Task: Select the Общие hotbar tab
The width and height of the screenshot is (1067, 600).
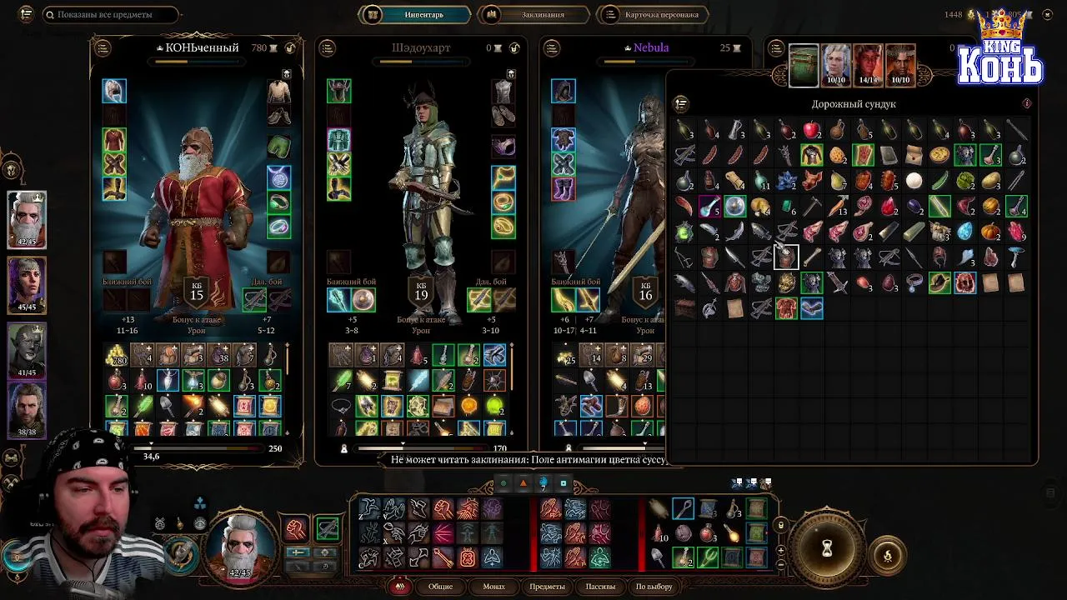Action: [x=440, y=587]
